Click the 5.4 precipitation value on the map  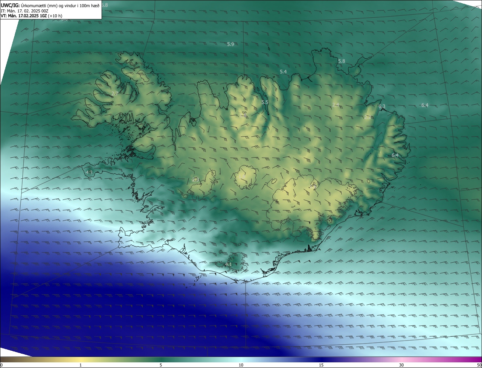tap(283, 71)
